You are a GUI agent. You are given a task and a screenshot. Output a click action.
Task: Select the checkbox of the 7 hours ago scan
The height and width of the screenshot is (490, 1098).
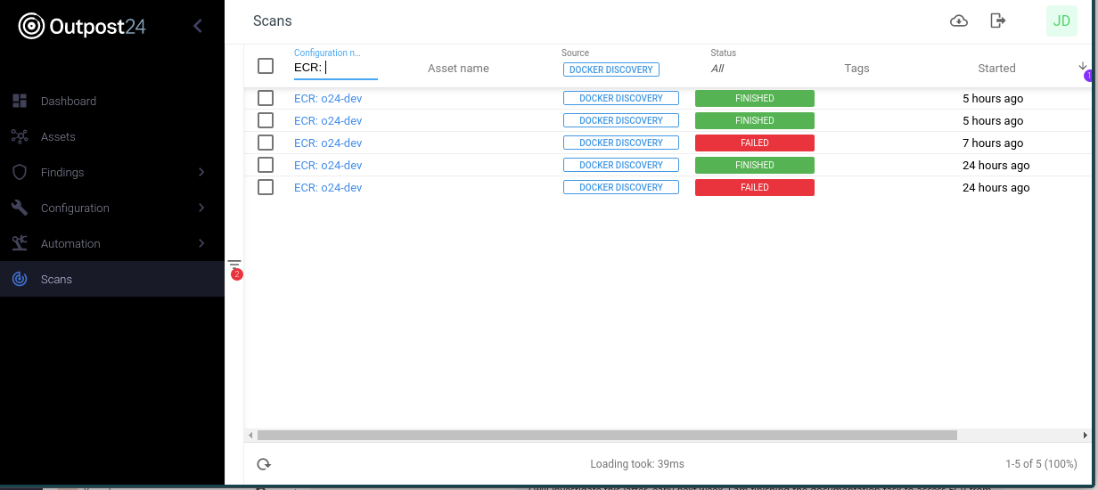click(266, 143)
